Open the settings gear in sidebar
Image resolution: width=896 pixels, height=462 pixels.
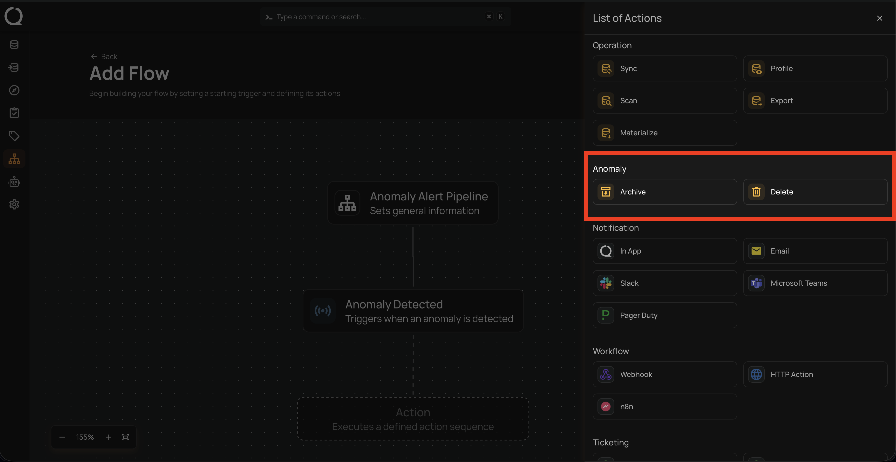coord(14,204)
